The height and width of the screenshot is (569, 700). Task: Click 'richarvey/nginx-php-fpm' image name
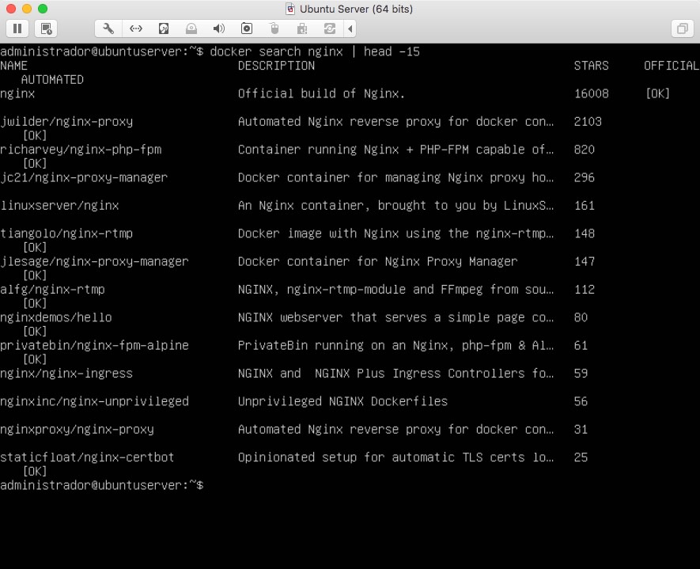(81, 150)
